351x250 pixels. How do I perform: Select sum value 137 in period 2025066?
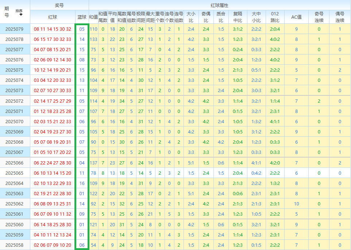click(x=93, y=163)
